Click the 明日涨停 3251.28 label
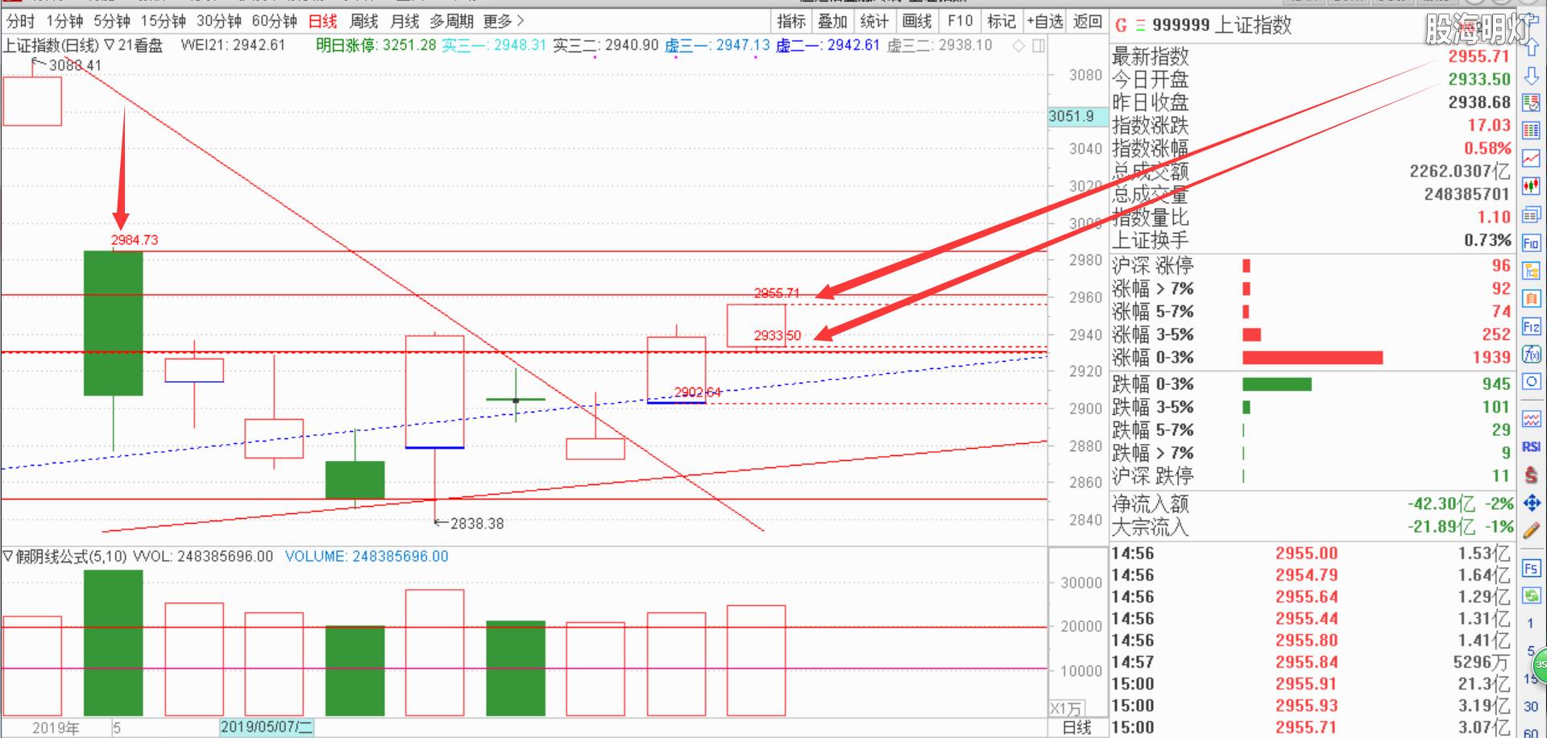The image size is (1547, 738). (x=375, y=45)
